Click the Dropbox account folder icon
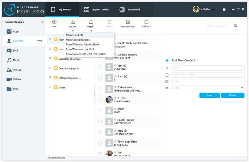The height and width of the screenshot is (162, 249). (56, 68)
